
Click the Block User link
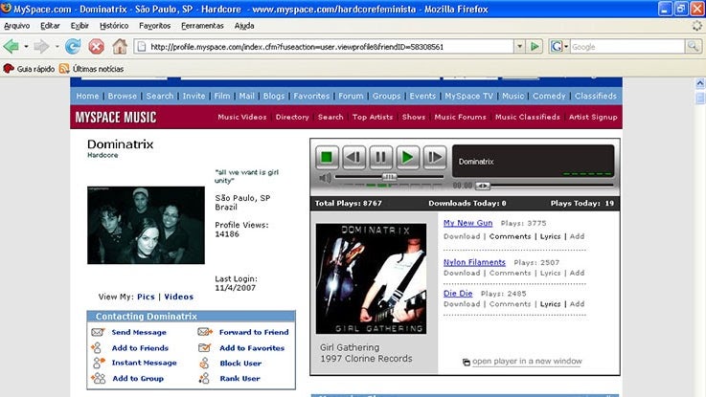point(240,364)
